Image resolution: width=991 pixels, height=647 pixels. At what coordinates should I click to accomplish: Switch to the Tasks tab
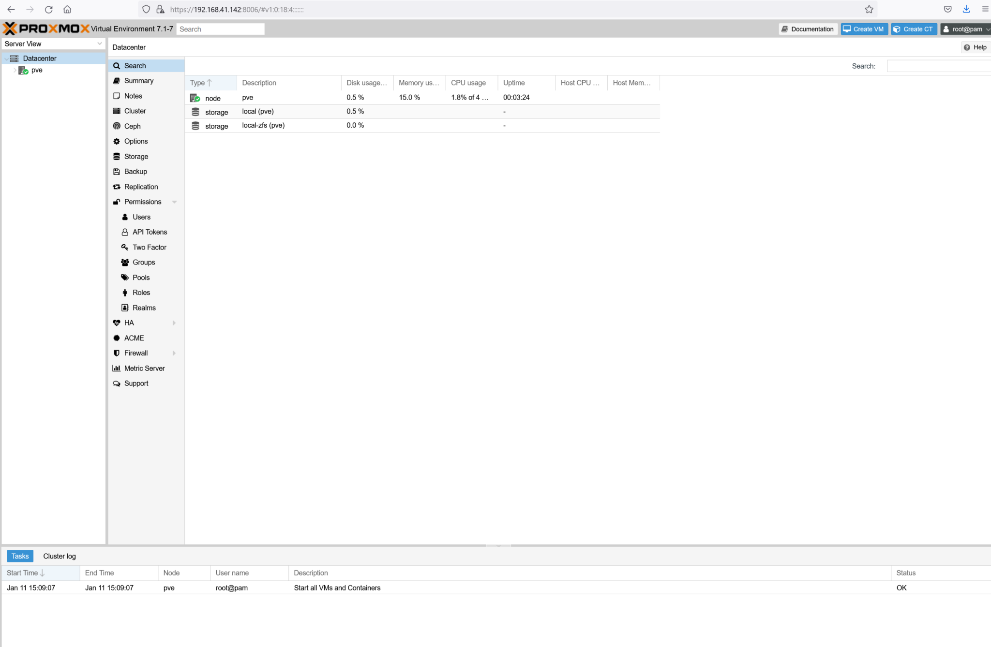[20, 556]
